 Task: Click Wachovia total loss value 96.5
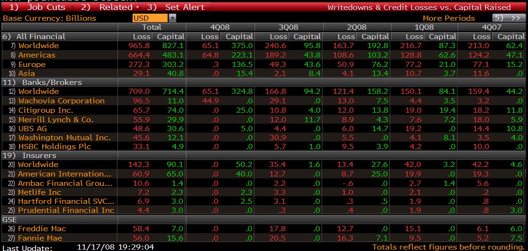click(142, 100)
